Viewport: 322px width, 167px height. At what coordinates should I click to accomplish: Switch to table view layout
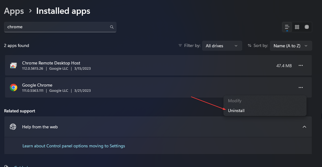tap(307, 27)
